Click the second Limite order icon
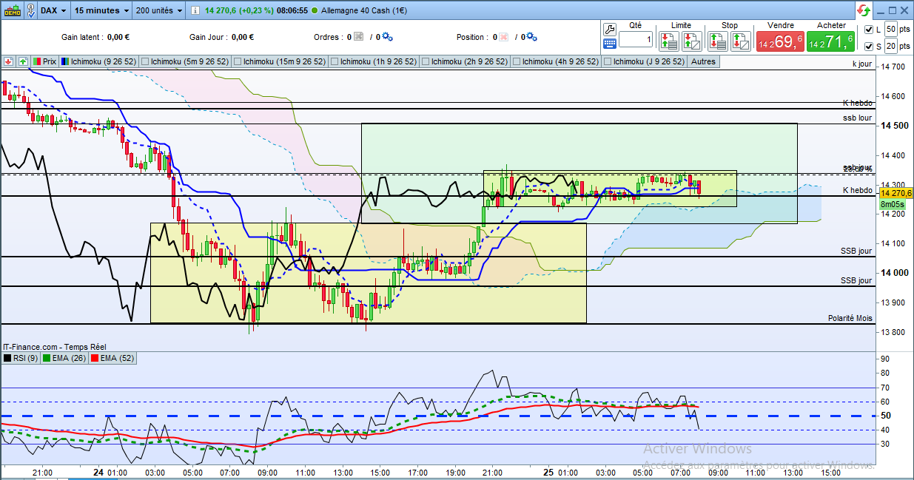Viewport: 914px width, 480px height. pyautogui.click(x=692, y=41)
